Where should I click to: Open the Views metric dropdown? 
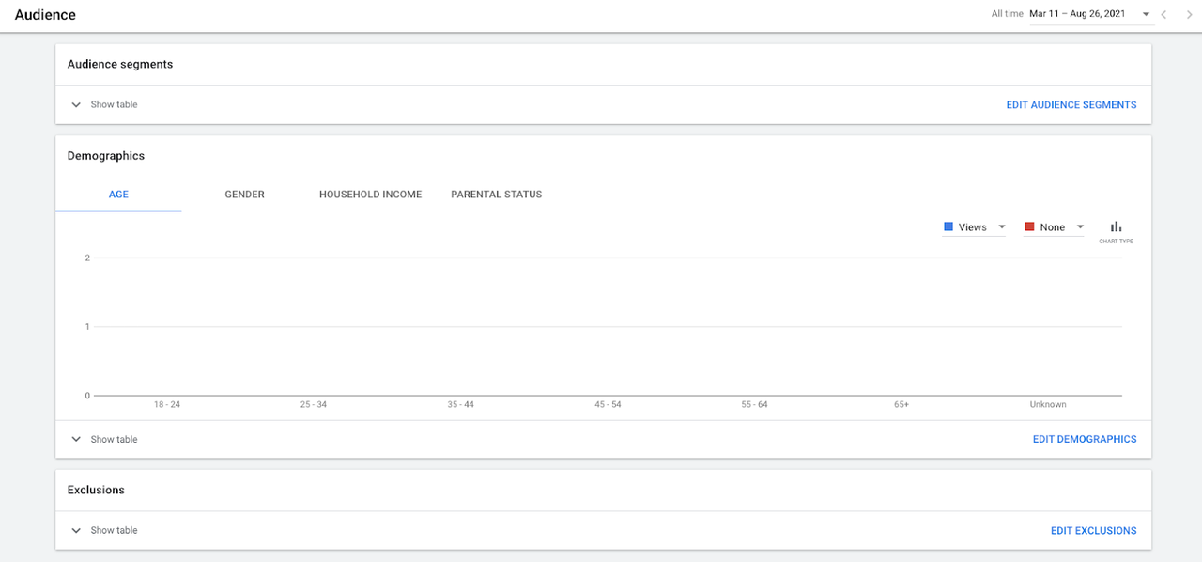coord(975,227)
